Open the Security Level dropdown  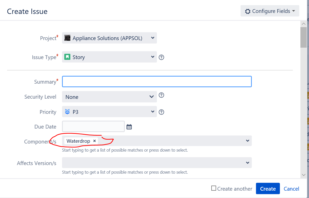109,97
